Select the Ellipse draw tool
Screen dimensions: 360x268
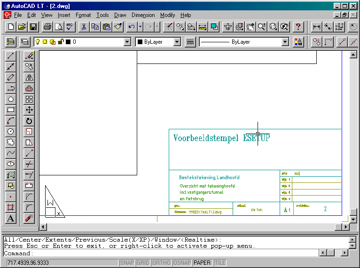tap(10, 164)
